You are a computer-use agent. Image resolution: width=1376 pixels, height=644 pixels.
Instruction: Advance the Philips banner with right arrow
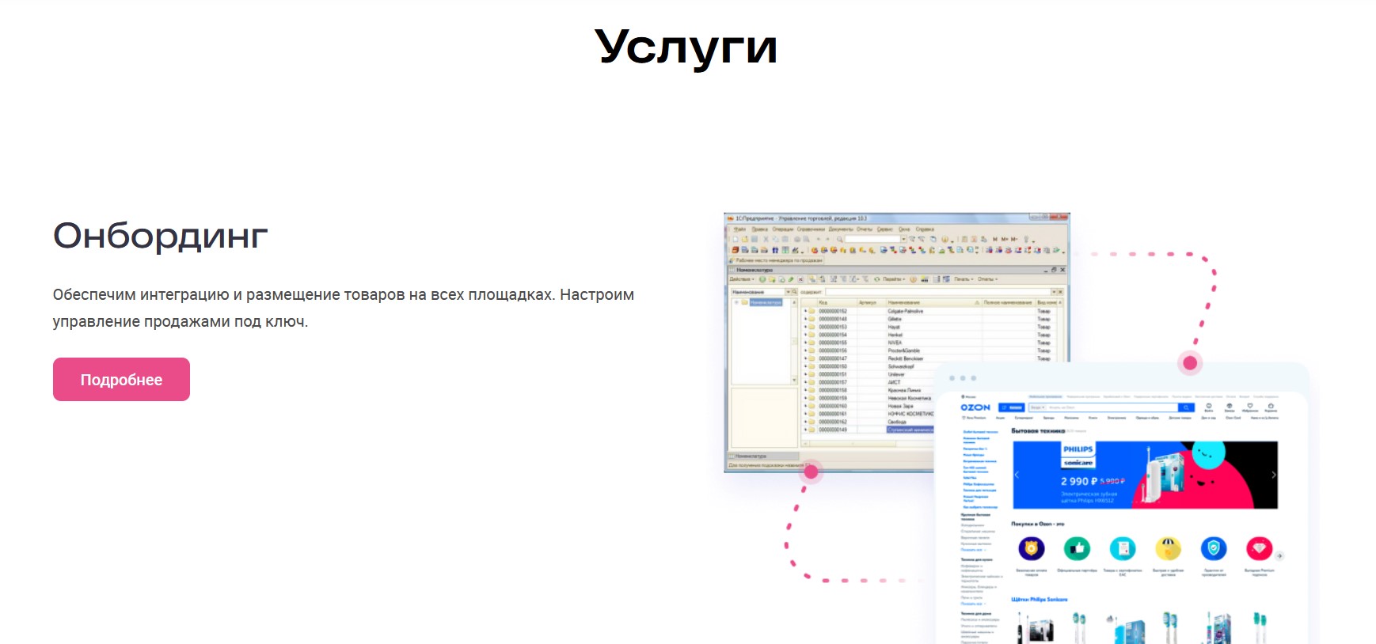(1273, 475)
